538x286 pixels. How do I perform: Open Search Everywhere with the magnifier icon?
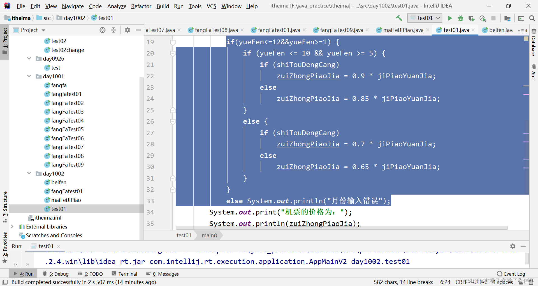[532, 18]
